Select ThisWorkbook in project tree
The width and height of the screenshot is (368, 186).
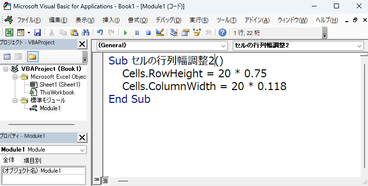pos(57,93)
